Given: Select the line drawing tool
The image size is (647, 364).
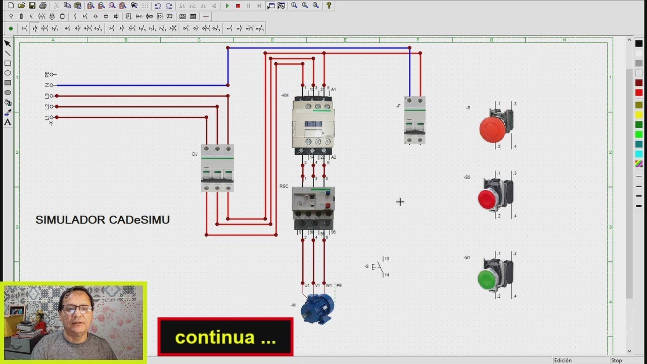Looking at the screenshot, I should tap(8, 53).
